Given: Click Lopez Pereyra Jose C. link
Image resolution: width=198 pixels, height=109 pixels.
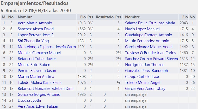Looking at the screenshot, I should tap(36, 35).
